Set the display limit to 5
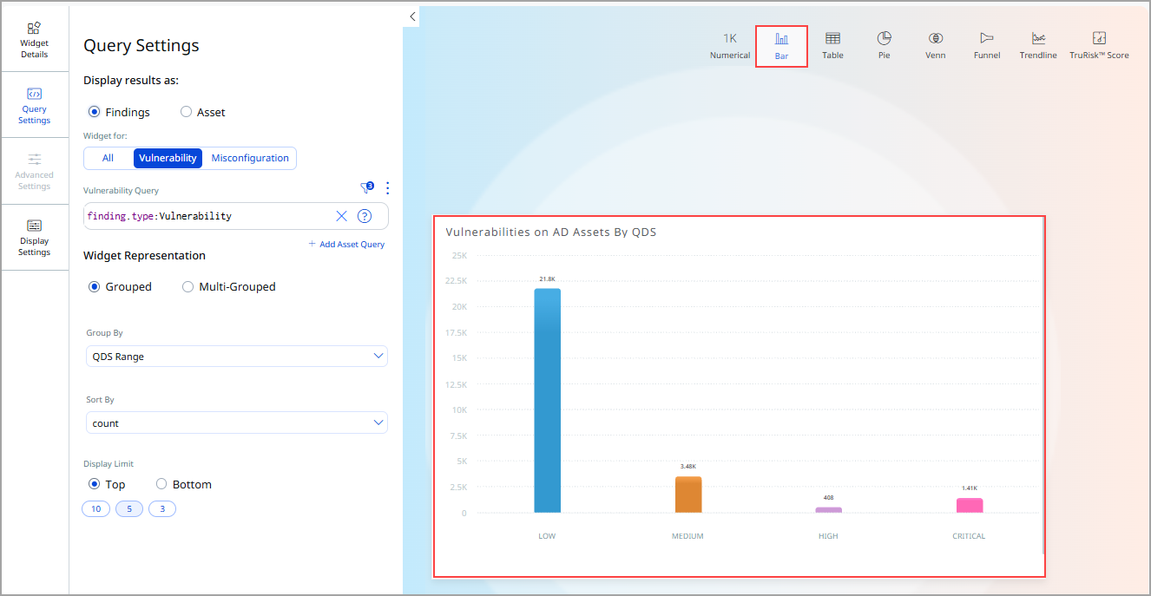1151x596 pixels. pos(129,509)
